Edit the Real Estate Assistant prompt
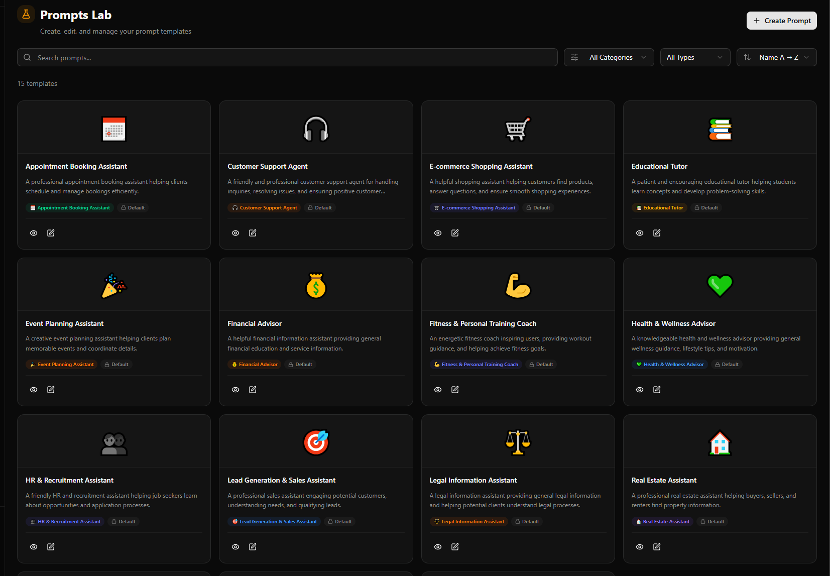This screenshot has height=576, width=830. pos(657,547)
